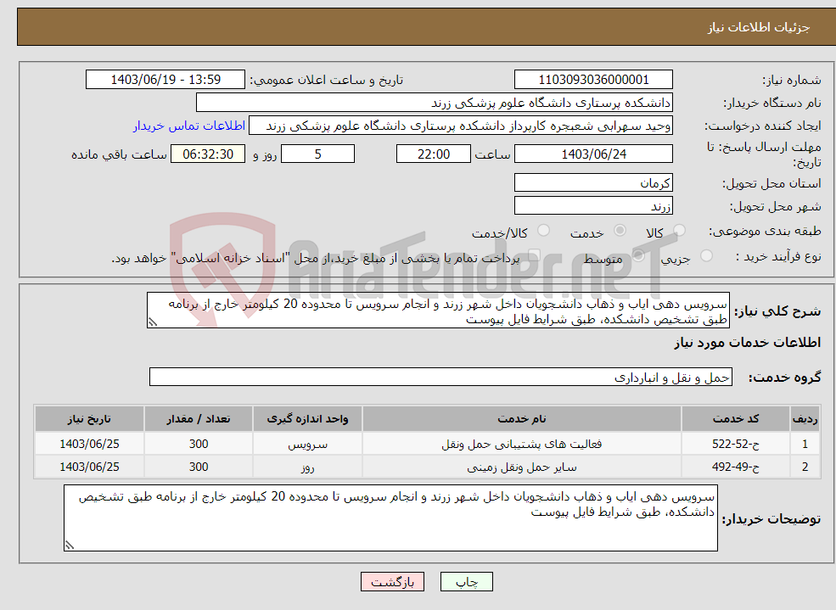This screenshot has height=610, width=836.
Task: Click فعالیت های پشتیبانی حمل ونقل cell
Action: [521, 444]
